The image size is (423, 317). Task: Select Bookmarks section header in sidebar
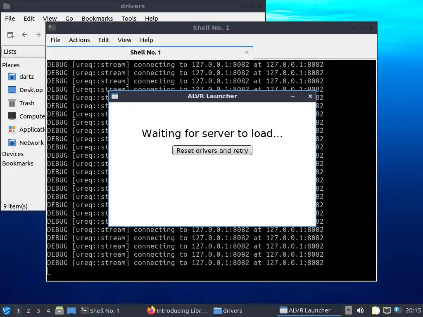[x=18, y=163]
